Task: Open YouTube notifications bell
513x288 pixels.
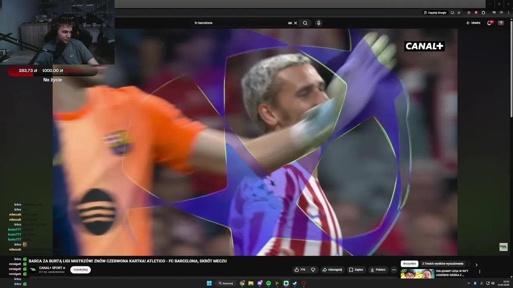Action: [x=489, y=23]
